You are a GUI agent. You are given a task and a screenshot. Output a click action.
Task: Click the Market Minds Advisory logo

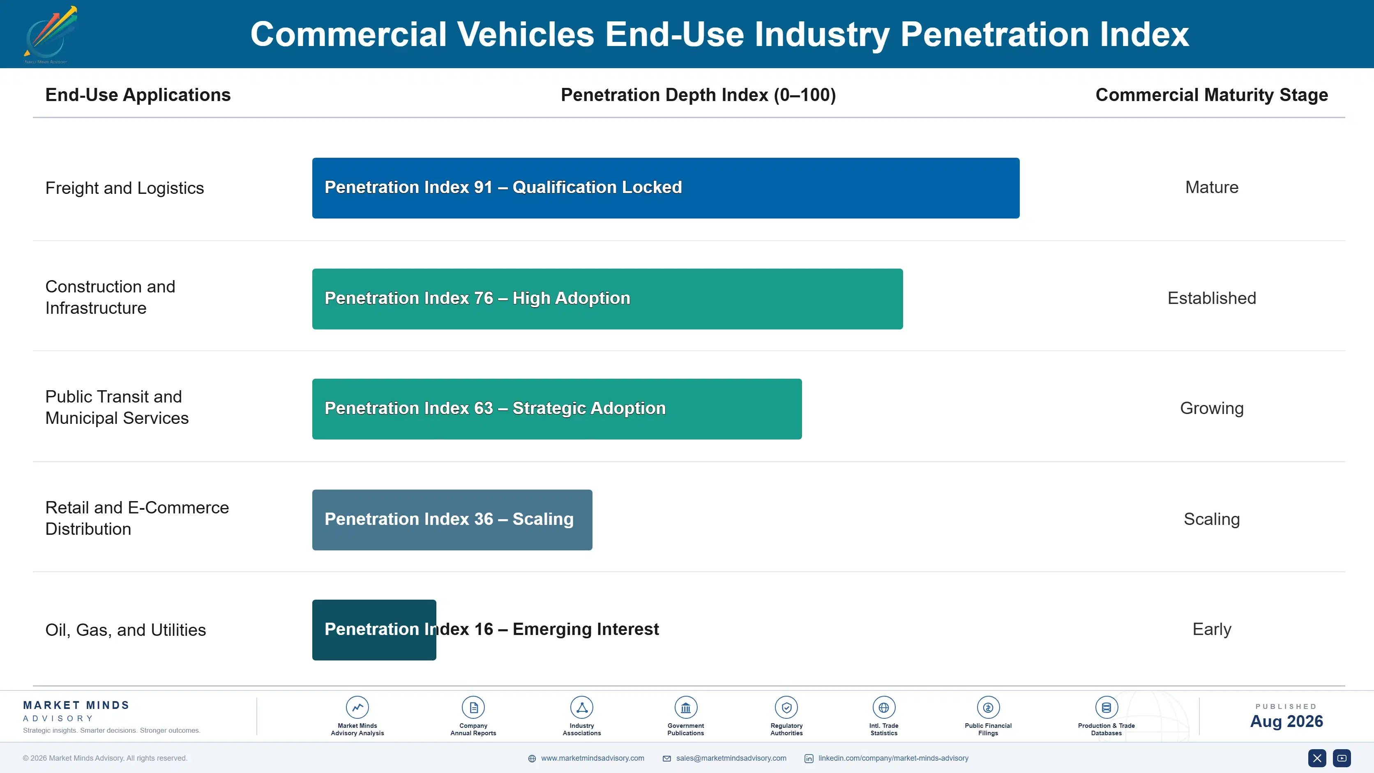[50, 35]
